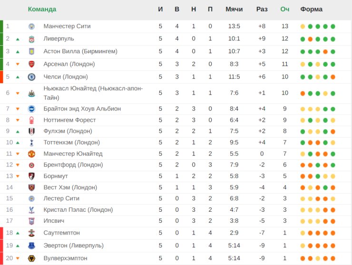Screen dimensions: 352x265
Task: Sort table by Команда column header
Action: click(x=42, y=9)
